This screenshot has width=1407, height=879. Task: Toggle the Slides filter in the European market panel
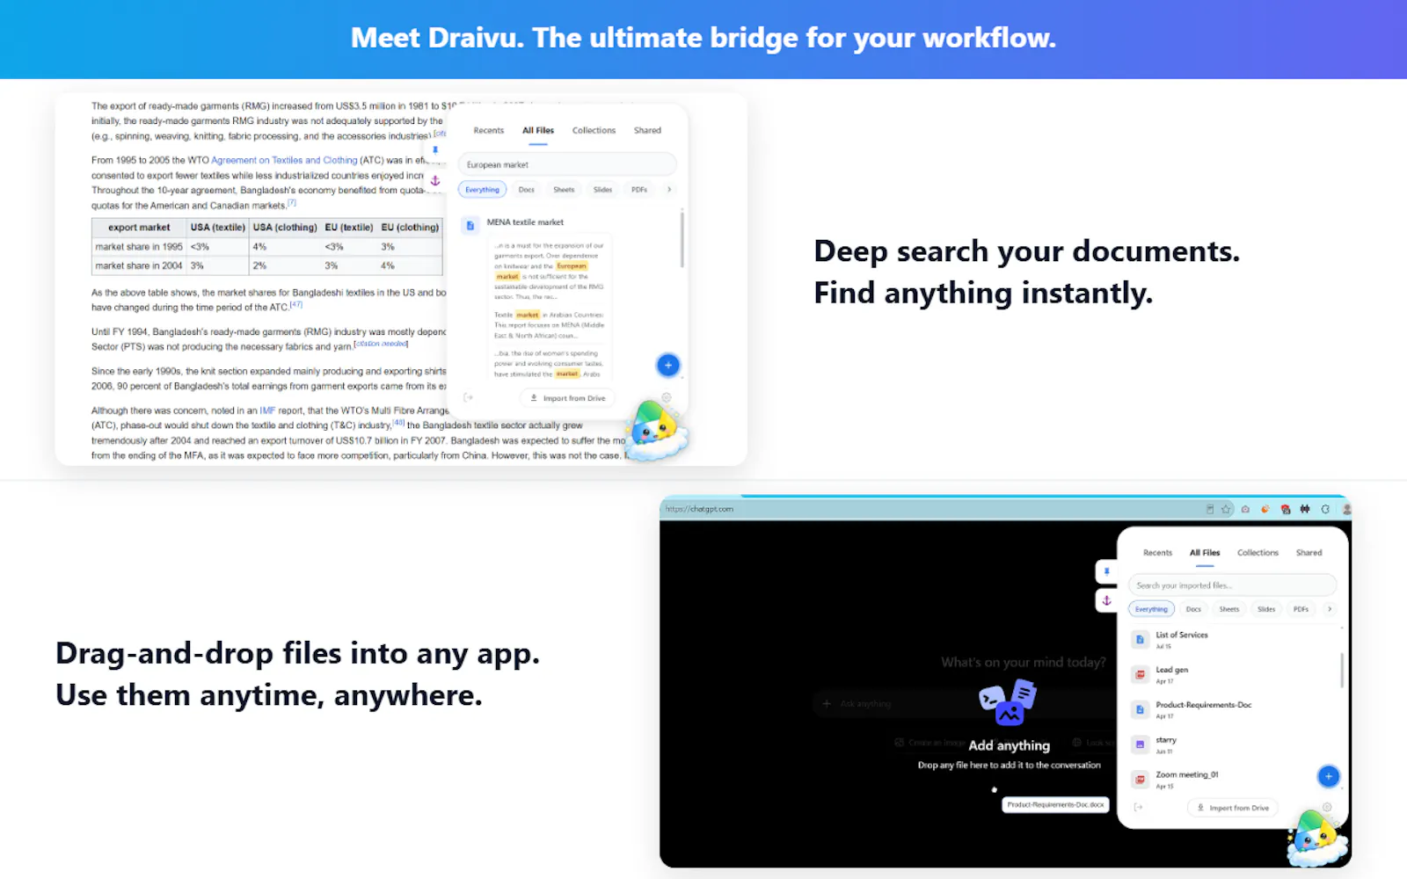click(x=602, y=190)
